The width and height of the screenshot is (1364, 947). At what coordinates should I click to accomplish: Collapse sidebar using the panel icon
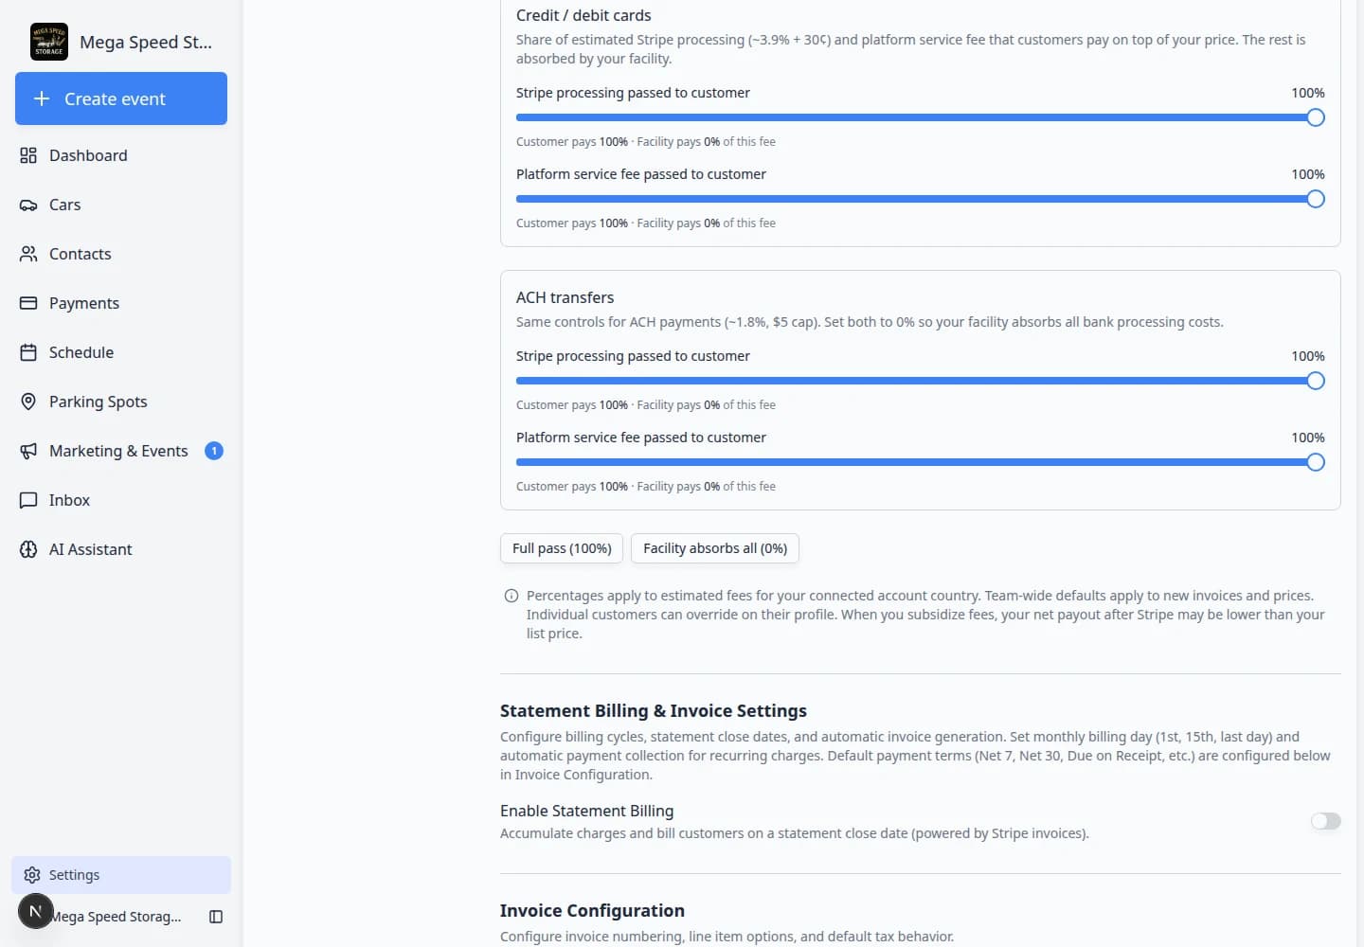pyautogui.click(x=216, y=917)
